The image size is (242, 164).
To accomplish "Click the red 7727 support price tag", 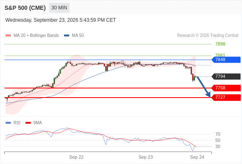I will [226, 98].
